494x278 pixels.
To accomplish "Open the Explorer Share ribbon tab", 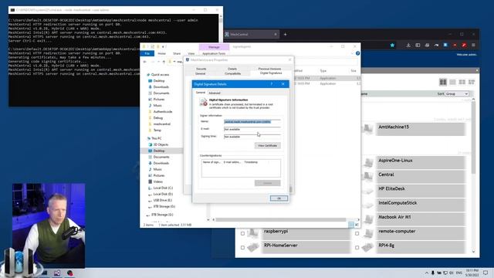I will pyautogui.click(x=177, y=53).
